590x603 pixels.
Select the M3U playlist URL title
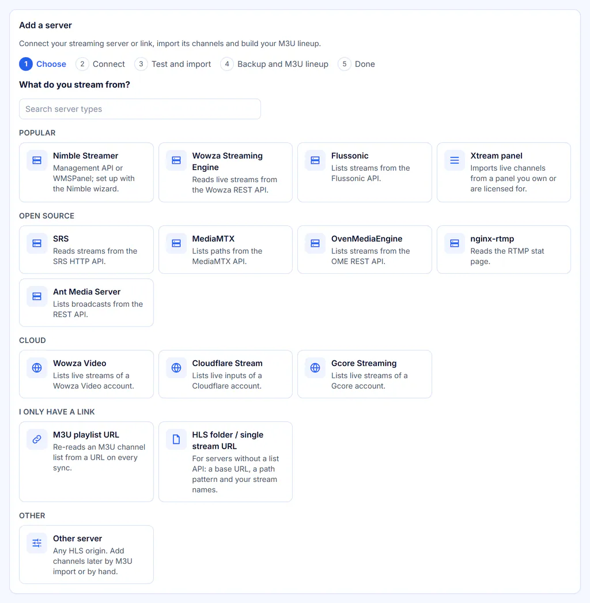click(86, 435)
